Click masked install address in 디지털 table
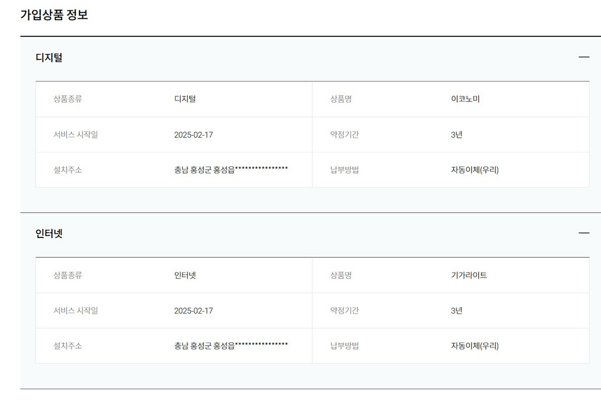Image resolution: width=601 pixels, height=401 pixels. 231,169
